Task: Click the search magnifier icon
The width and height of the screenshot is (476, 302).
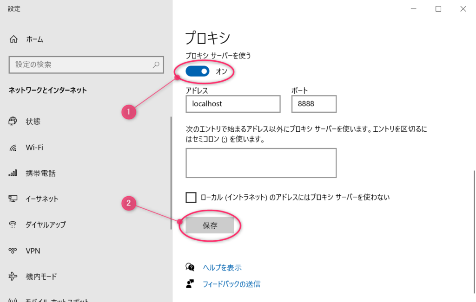Action: [156, 64]
